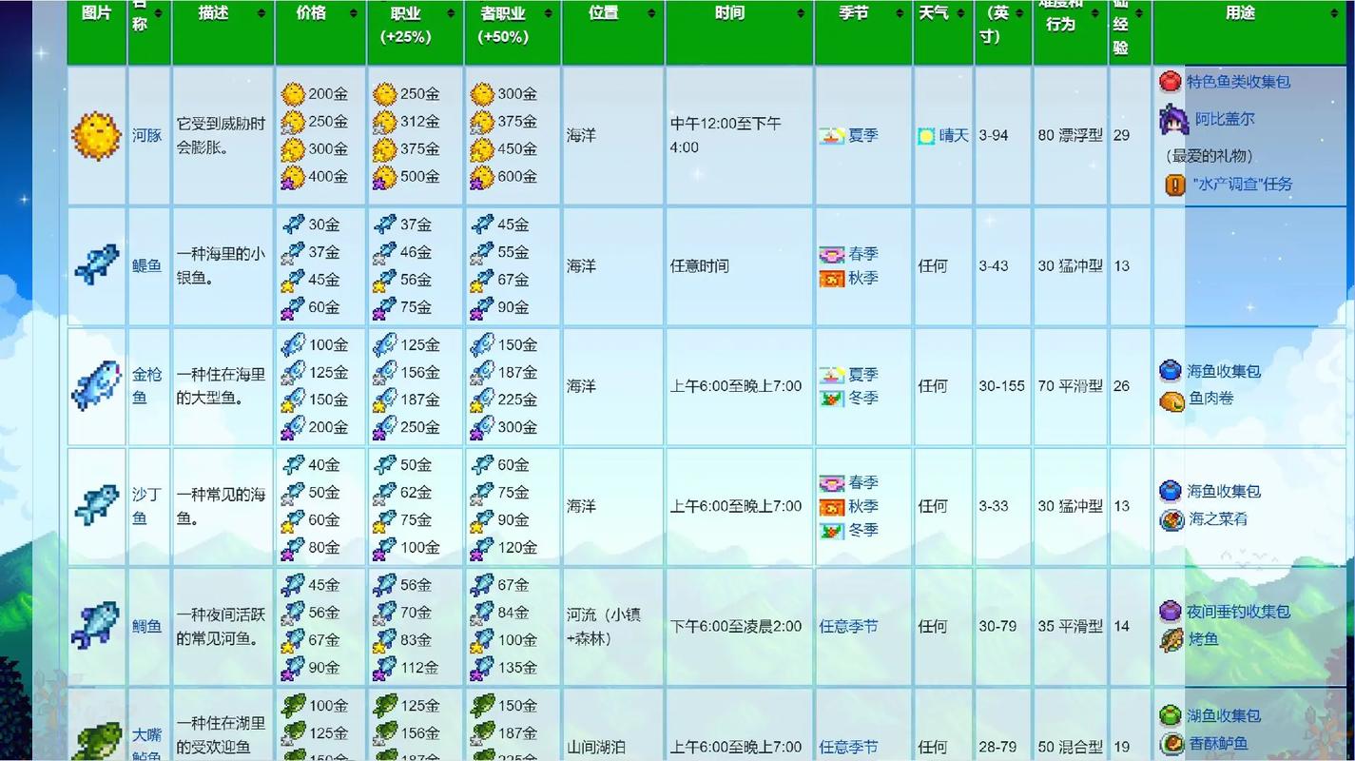Open the "水产调查"任务 quest link
This screenshot has height=761, width=1355.
pos(1243,185)
